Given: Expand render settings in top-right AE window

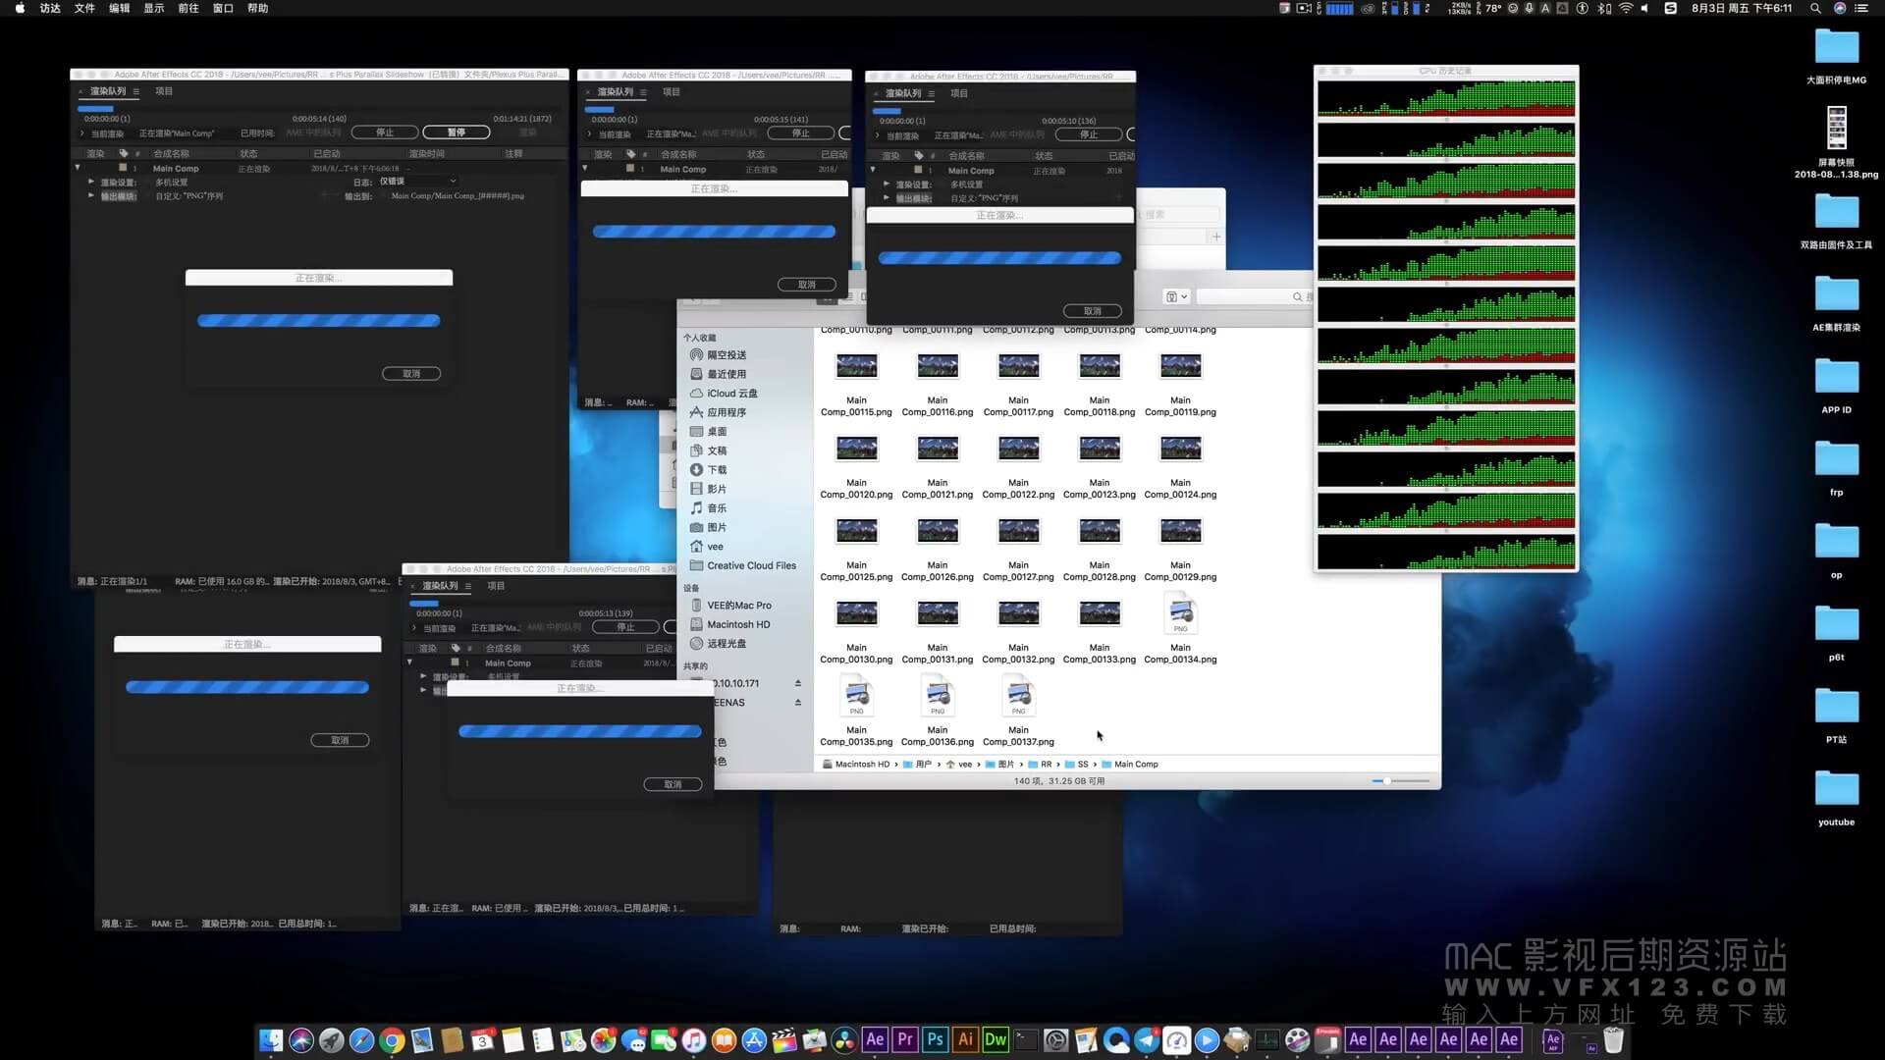Looking at the screenshot, I should pyautogui.click(x=887, y=184).
